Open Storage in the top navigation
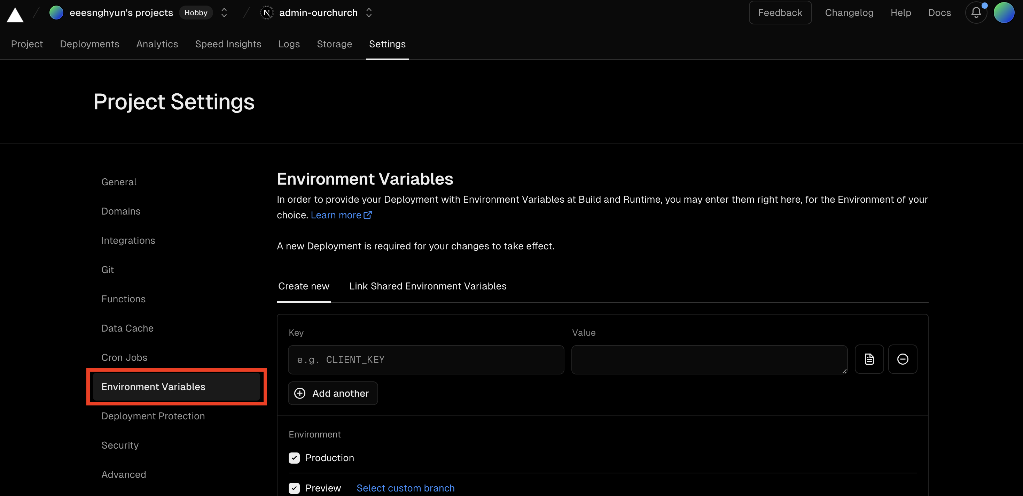Screen dimensions: 1023x496 coord(334,44)
